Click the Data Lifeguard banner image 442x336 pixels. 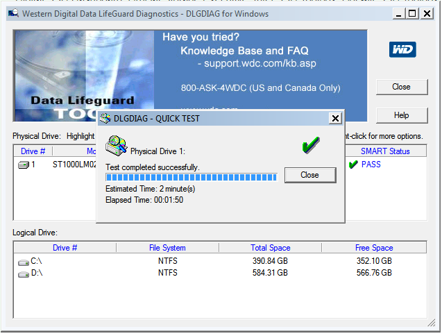pos(84,76)
